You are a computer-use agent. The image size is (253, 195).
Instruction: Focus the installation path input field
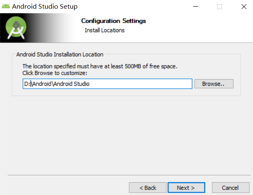(107, 84)
